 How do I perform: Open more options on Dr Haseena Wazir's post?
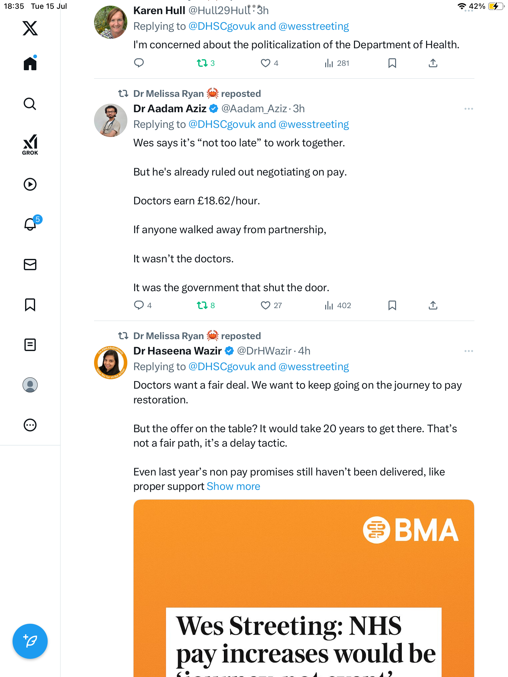(468, 351)
